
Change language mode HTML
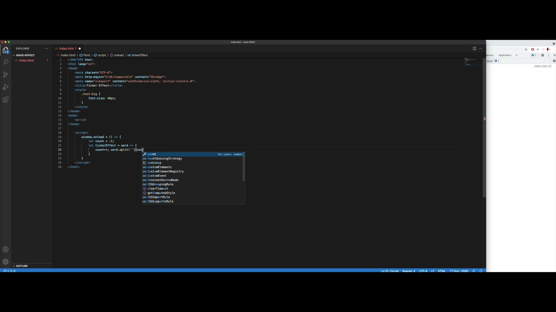tap(442, 271)
